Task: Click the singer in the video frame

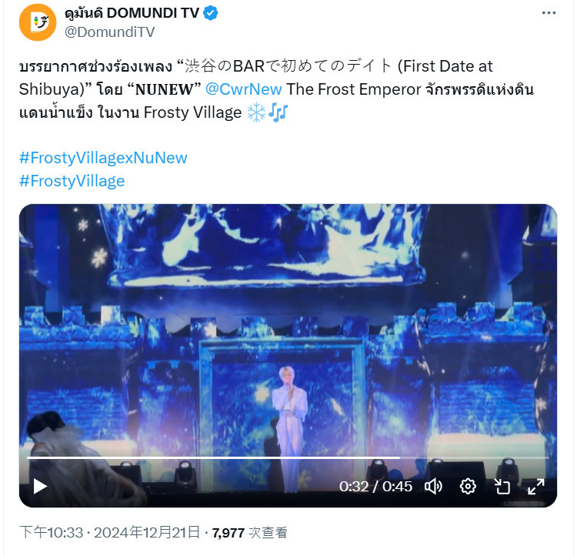Action: coord(291,420)
